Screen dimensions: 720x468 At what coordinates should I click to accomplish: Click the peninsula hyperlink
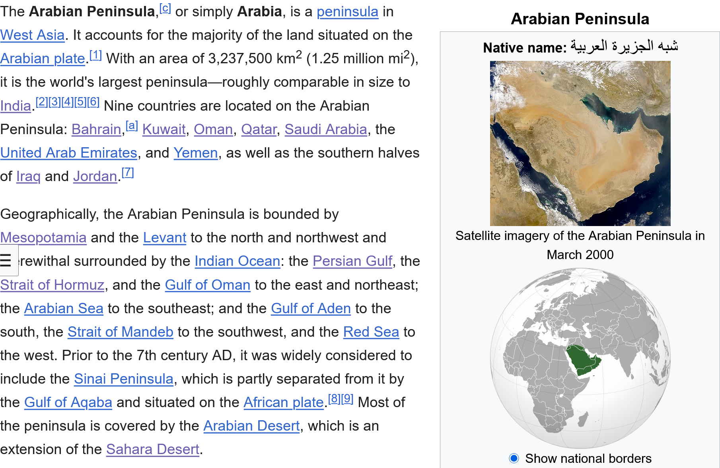click(x=347, y=12)
